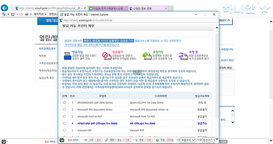The height and width of the screenshot is (144, 273).
Task: Collapse the 전체보기 chevron in main window
Action: point(229,20)
